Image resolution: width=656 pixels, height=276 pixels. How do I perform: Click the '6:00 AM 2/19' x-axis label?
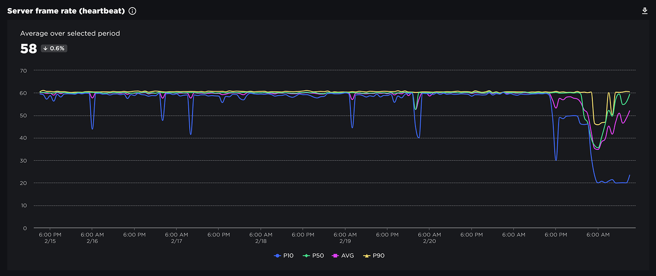point(345,238)
